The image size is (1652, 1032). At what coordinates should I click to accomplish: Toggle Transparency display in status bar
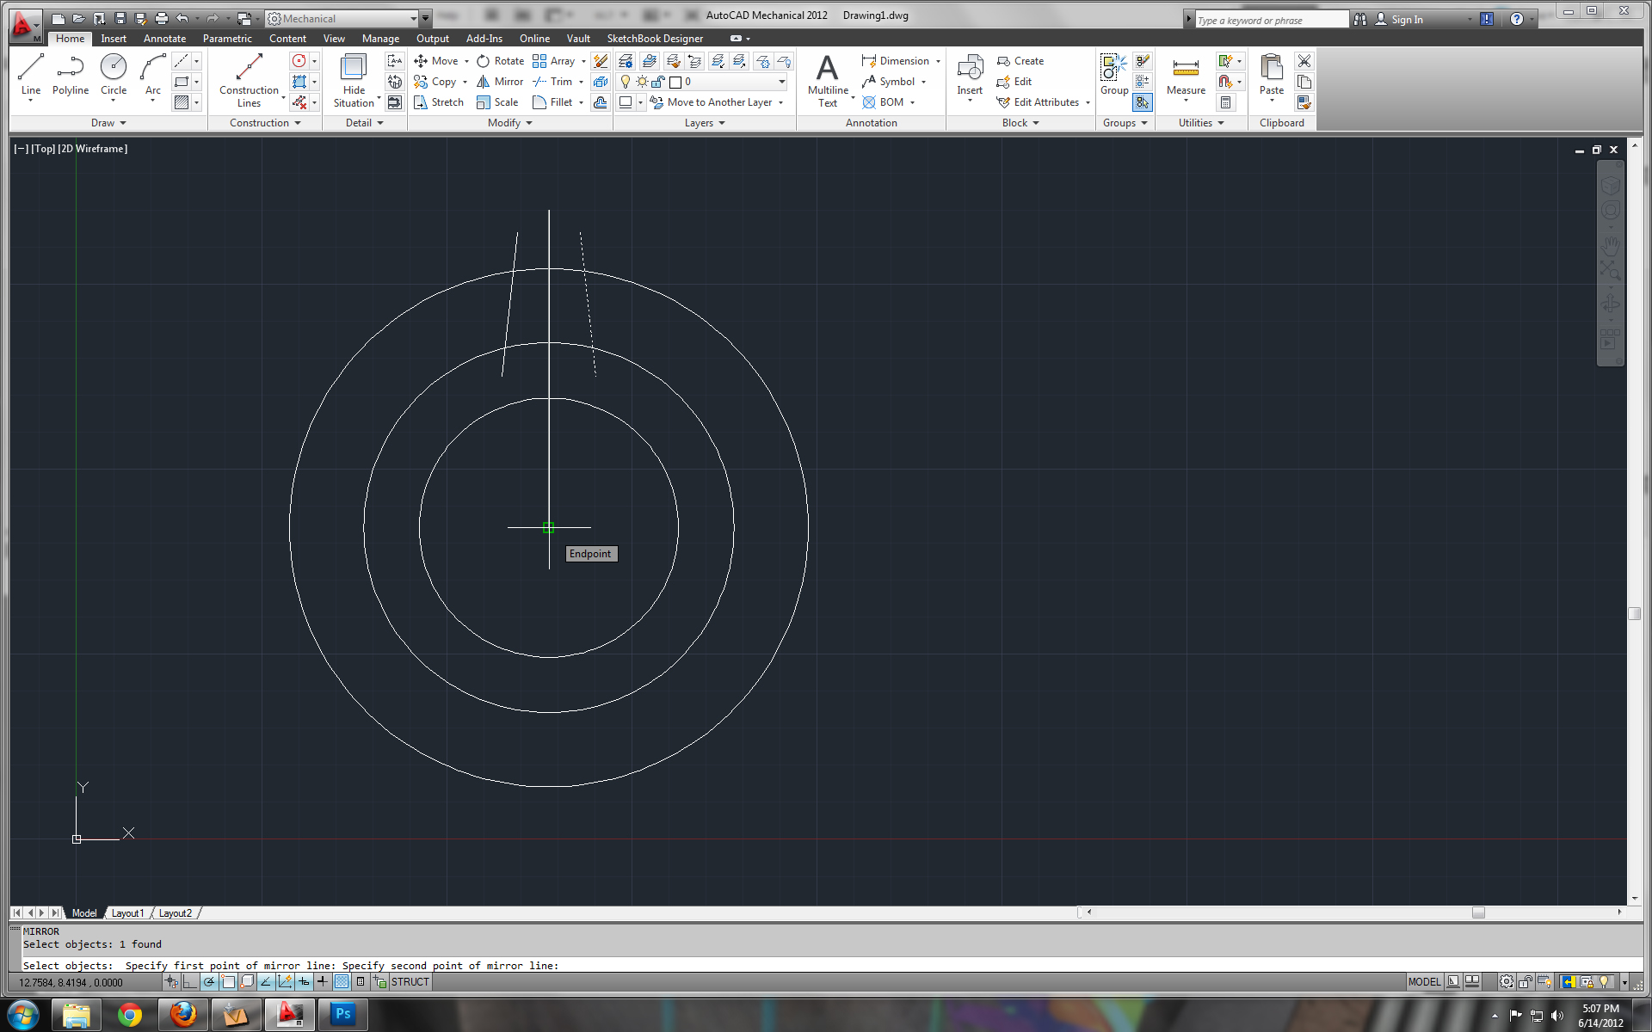coord(342,982)
